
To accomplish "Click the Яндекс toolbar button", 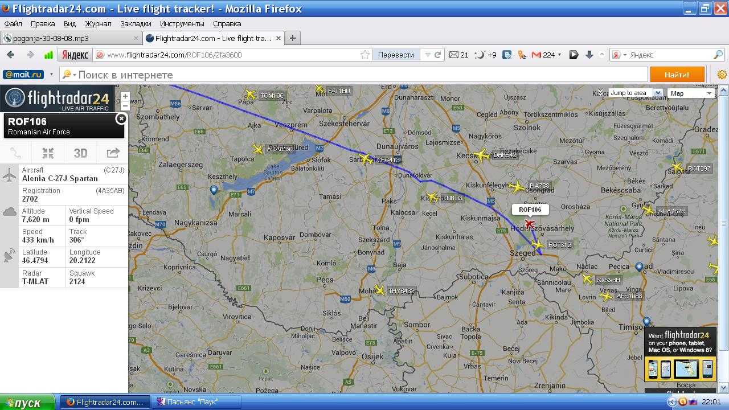I will coord(75,55).
